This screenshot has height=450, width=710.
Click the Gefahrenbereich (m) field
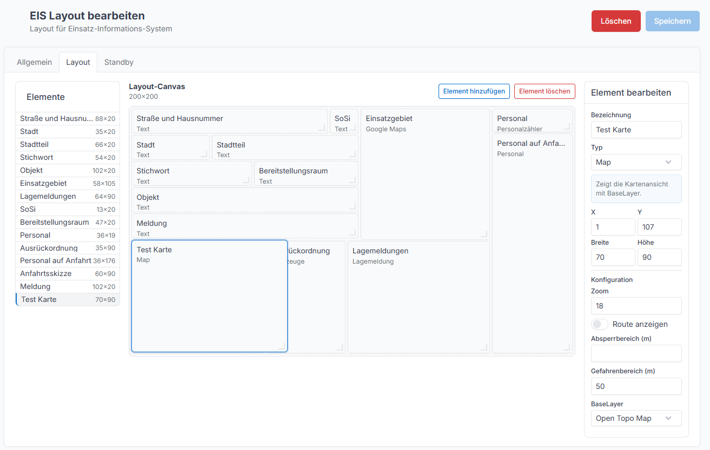click(x=636, y=386)
